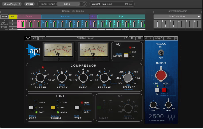Load previous preset with left arrow

point(132,38)
